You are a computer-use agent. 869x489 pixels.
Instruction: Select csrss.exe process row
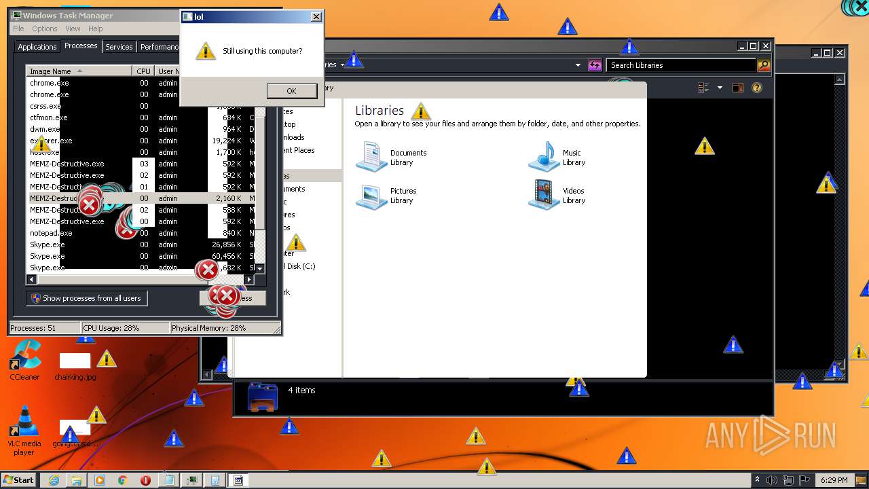(x=141, y=106)
